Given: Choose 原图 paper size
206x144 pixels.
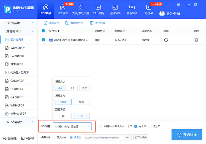Looking at the screenshot, I should pos(85,88).
